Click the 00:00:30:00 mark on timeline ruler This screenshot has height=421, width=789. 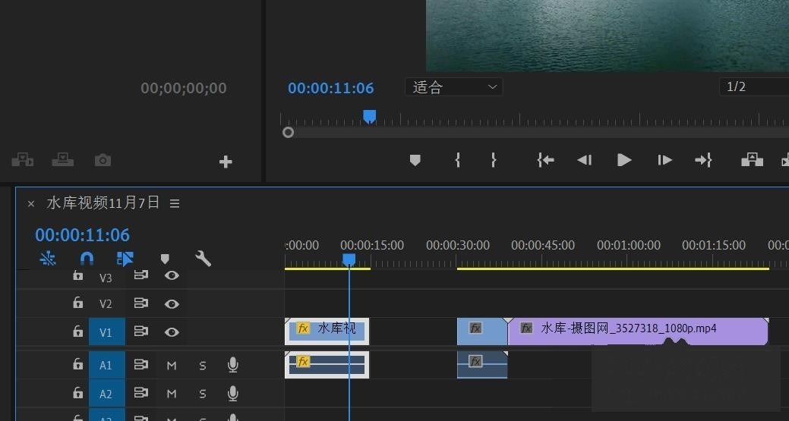457,245
